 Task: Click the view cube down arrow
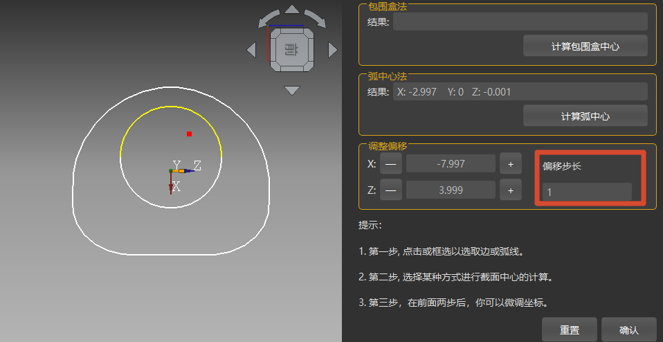(292, 90)
